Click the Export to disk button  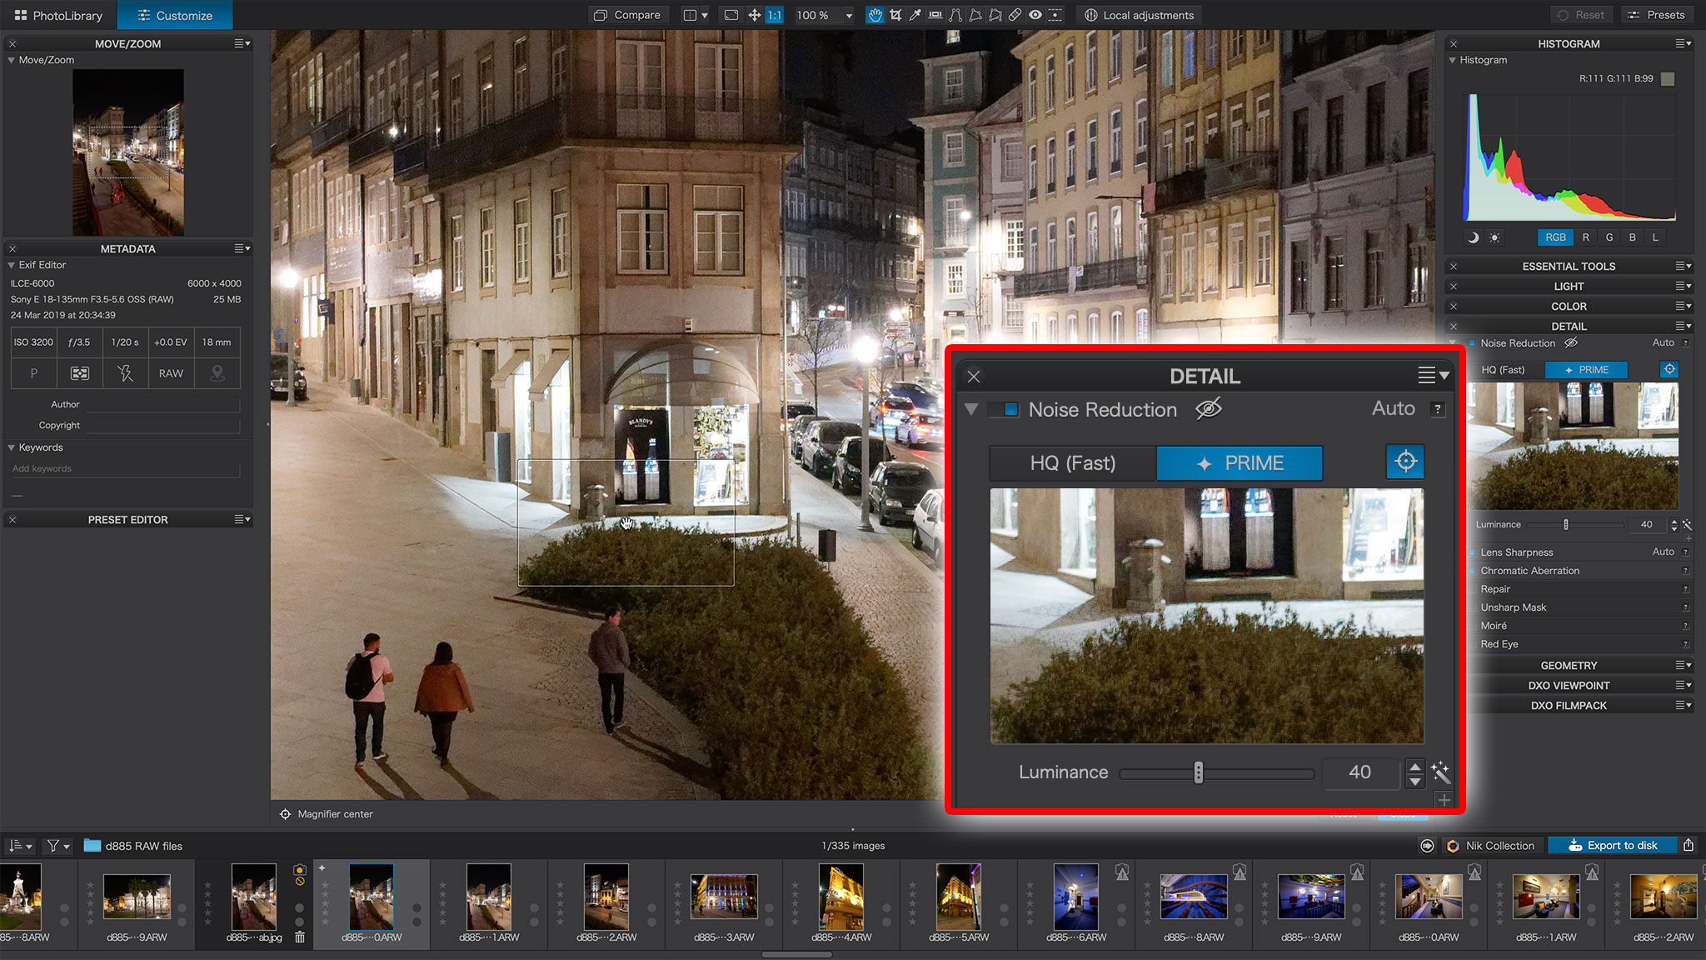pos(1614,845)
